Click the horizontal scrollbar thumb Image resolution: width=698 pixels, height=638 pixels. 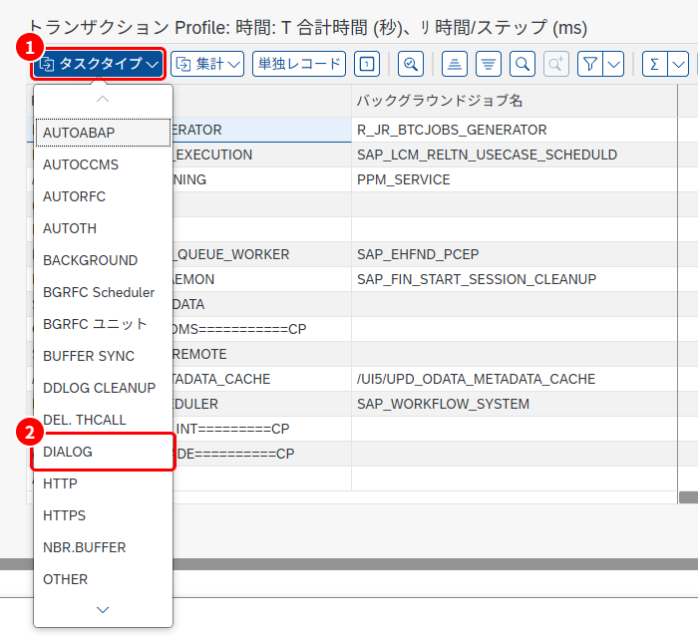point(689,497)
